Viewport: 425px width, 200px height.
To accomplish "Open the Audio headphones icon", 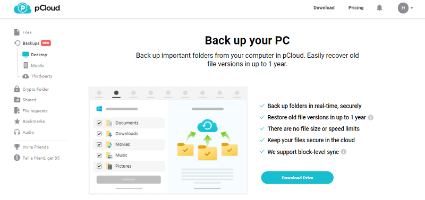I will coord(17,132).
